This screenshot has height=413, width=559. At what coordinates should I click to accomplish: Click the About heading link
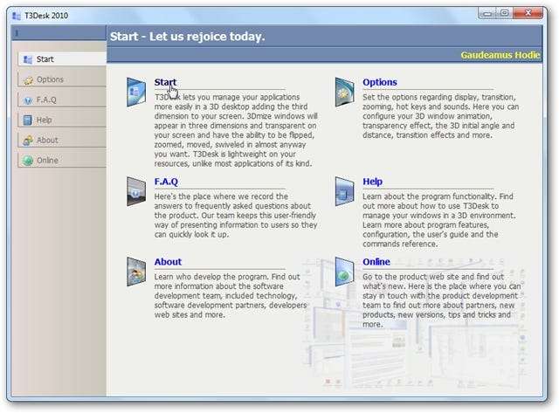pyautogui.click(x=168, y=262)
